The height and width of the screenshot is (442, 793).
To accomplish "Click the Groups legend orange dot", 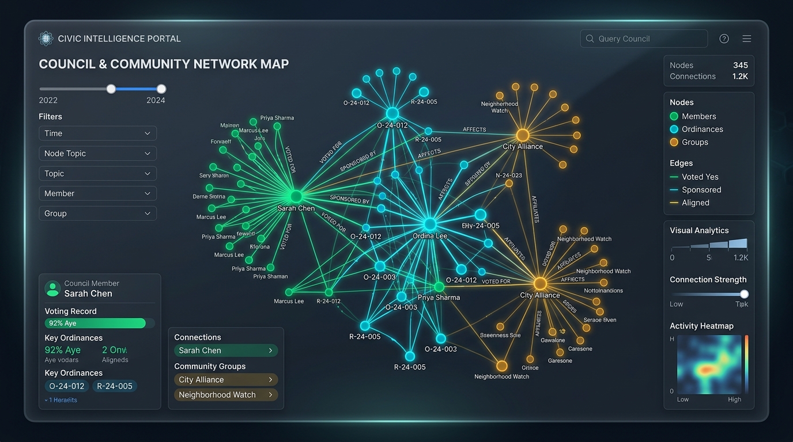I will tap(674, 142).
